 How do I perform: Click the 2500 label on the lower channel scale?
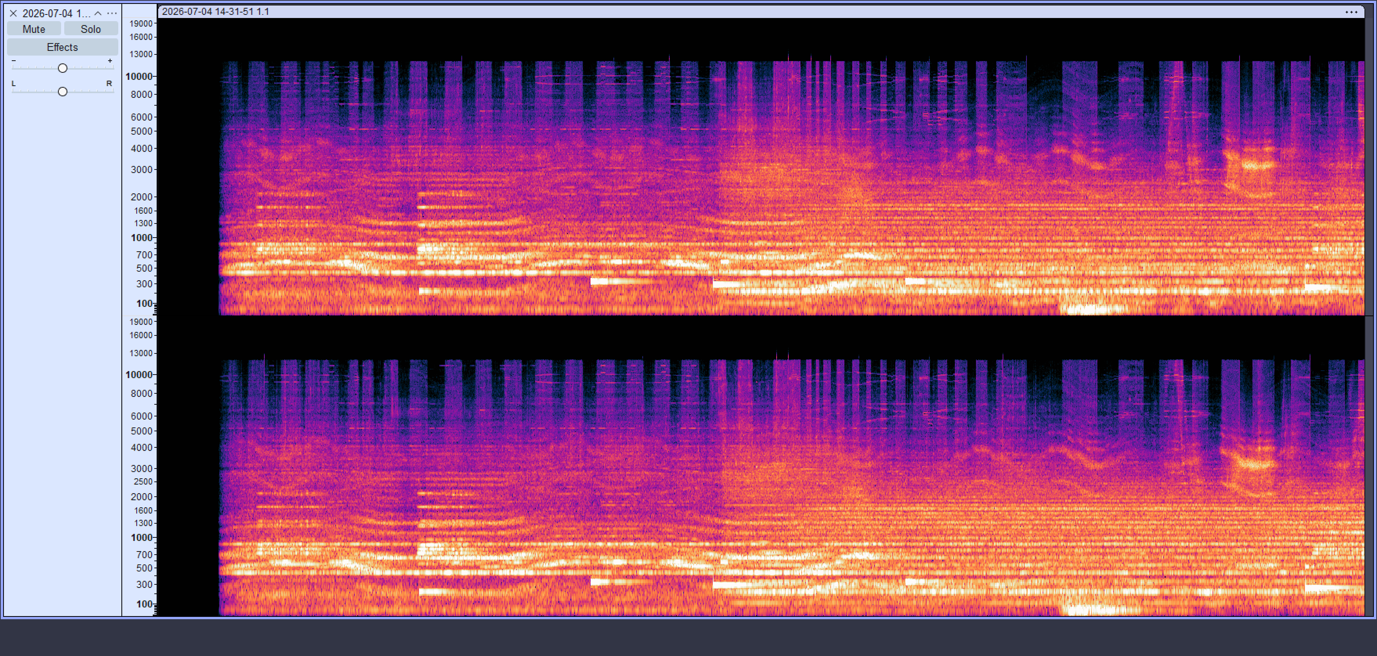tap(143, 482)
